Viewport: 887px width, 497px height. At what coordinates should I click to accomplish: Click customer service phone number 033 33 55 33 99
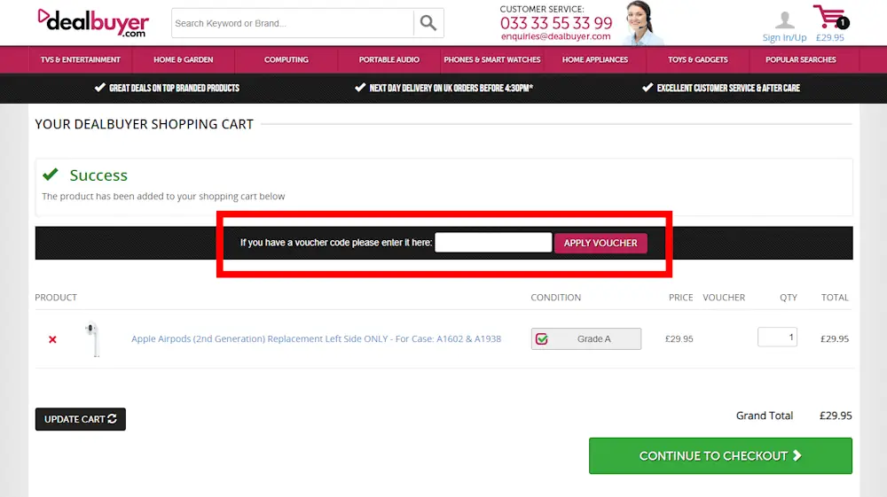pos(556,23)
